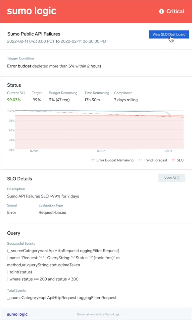The height and width of the screenshot is (320, 192).
Task: Click the green Current SLI value 99.03%
Action: [x=14, y=100]
